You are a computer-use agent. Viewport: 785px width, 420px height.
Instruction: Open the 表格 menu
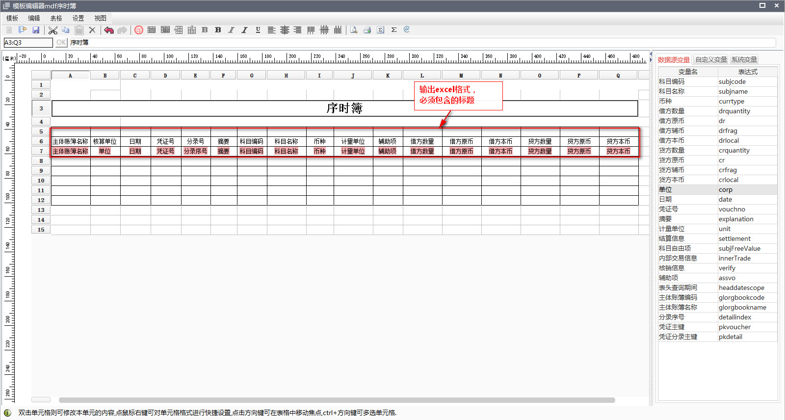pyautogui.click(x=56, y=18)
